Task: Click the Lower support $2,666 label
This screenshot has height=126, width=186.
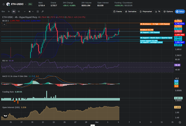Action: tap(149, 41)
